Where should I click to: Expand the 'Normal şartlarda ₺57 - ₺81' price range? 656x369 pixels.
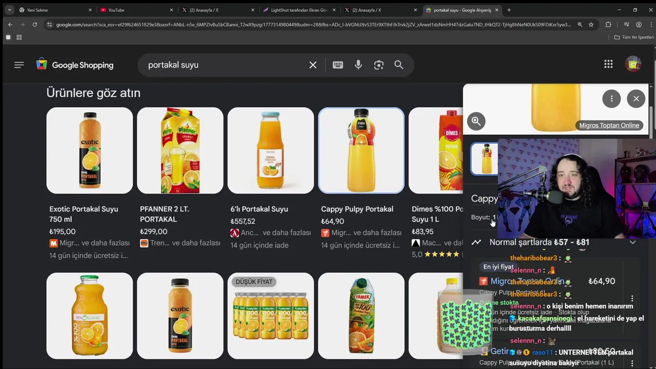tap(632, 242)
